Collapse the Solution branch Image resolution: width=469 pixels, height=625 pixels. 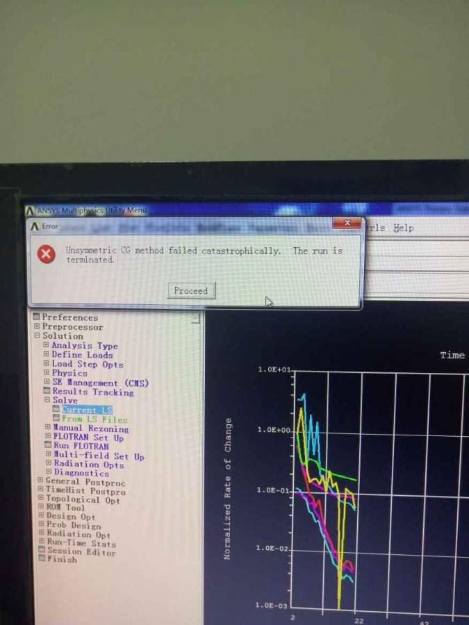point(37,335)
